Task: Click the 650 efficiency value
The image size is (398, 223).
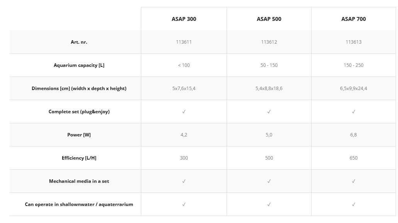Action: tap(354, 158)
